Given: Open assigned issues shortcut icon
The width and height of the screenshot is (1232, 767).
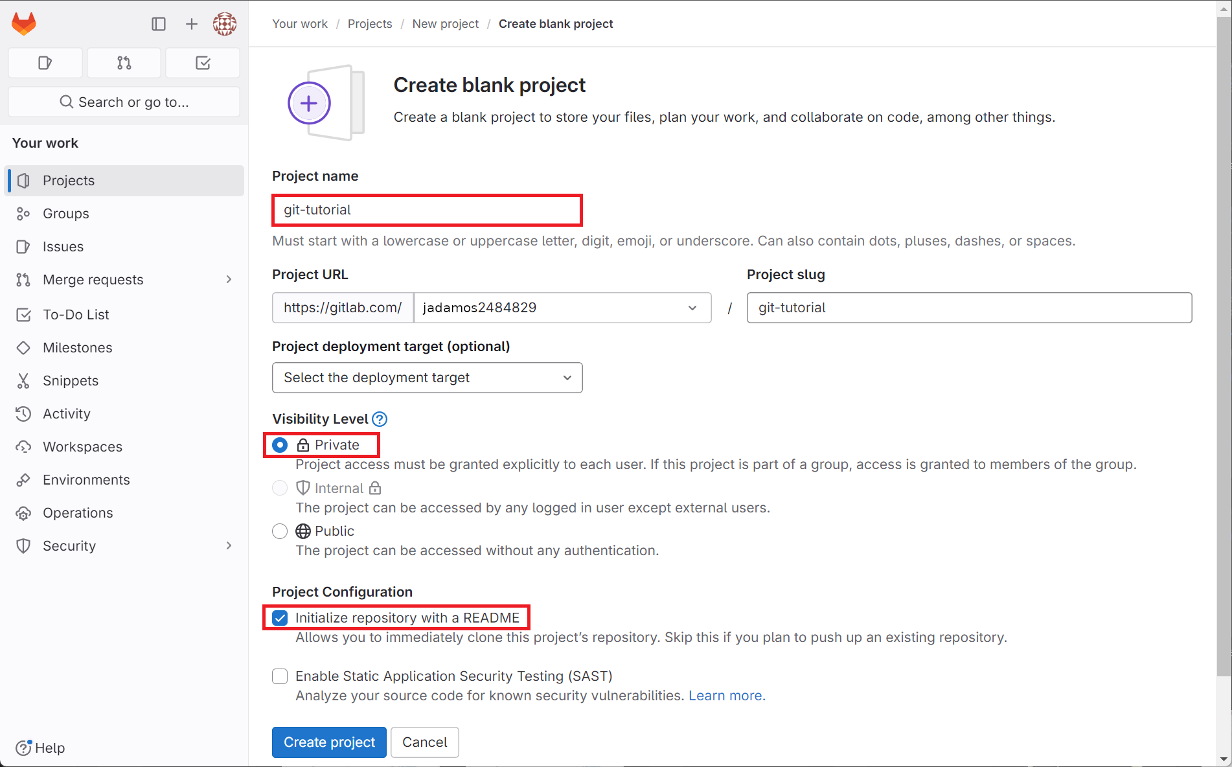Looking at the screenshot, I should [45, 63].
